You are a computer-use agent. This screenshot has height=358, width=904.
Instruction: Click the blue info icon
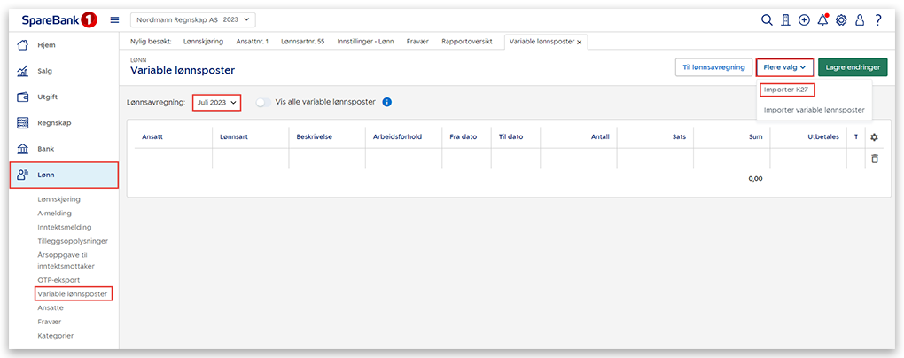coord(386,102)
